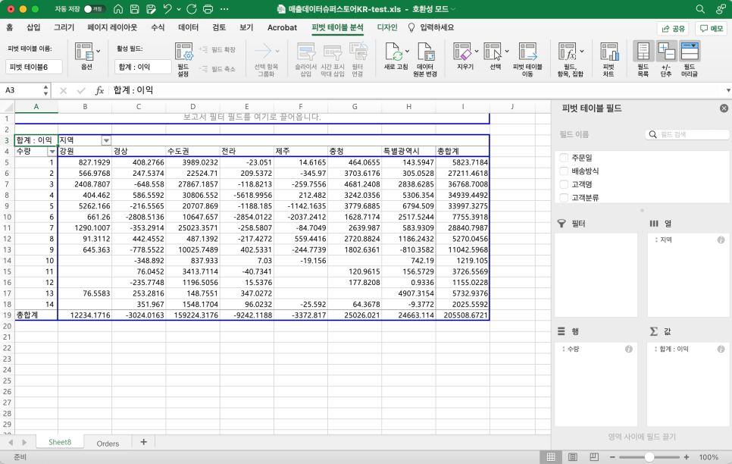Open the 지역 column filter dropdown
Viewport: 732px width, 464px height.
(x=106, y=140)
